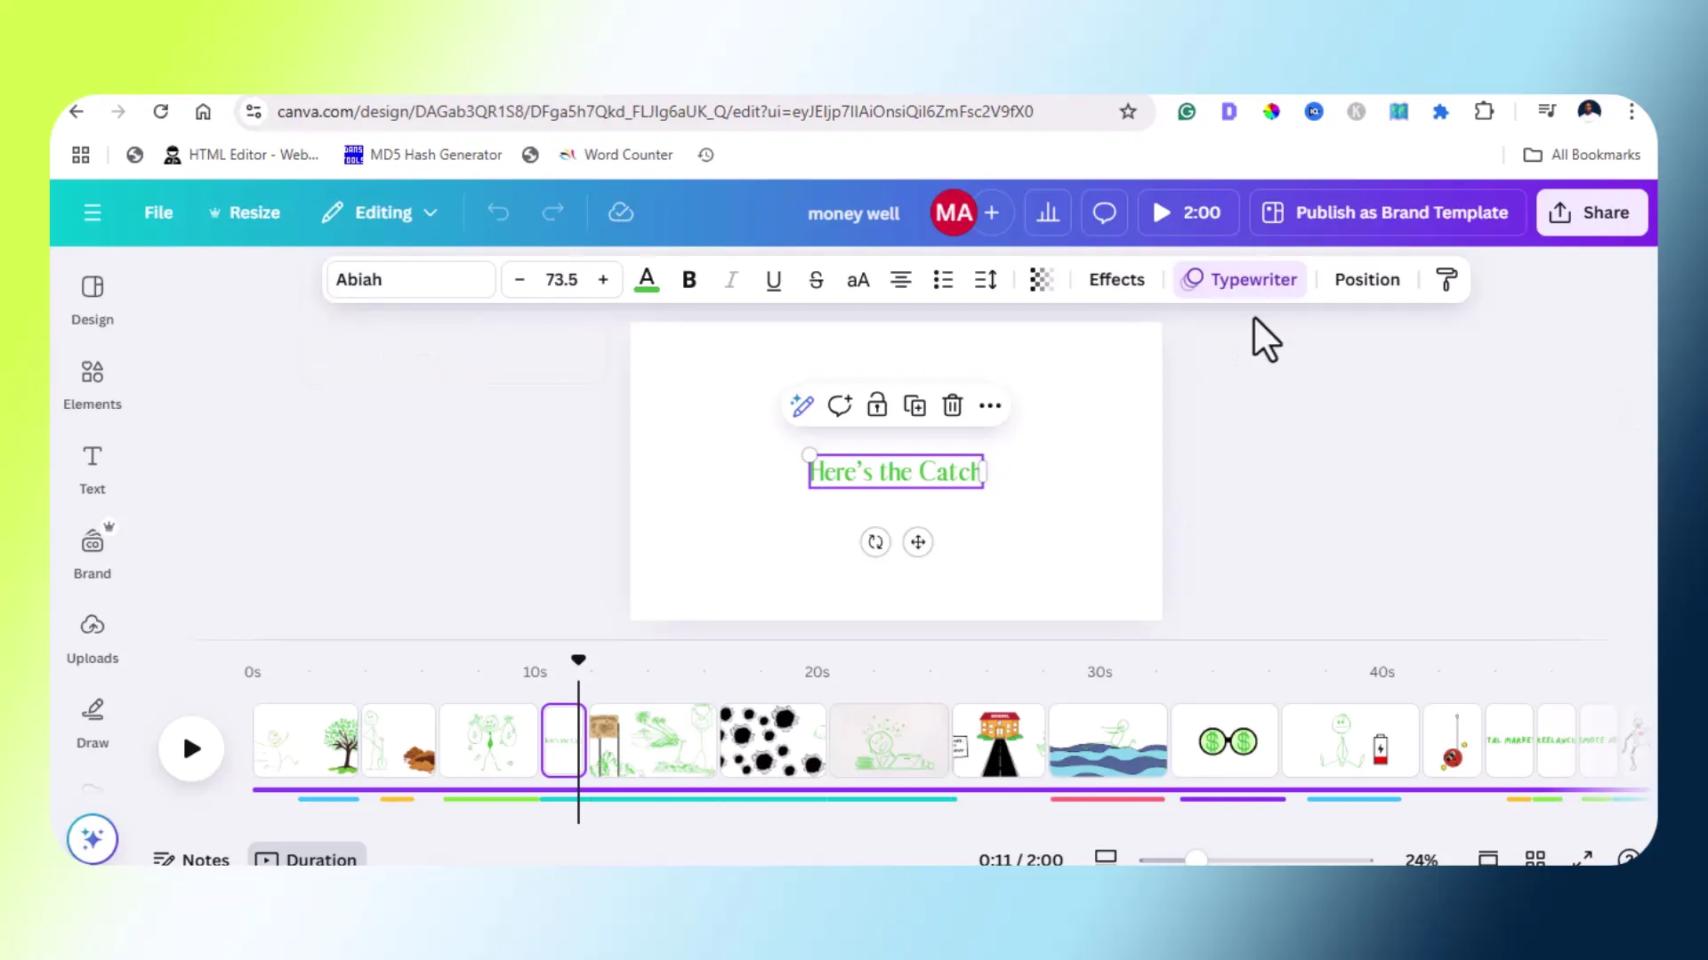Toggle bold formatting
The image size is (1708, 960).
tap(689, 280)
